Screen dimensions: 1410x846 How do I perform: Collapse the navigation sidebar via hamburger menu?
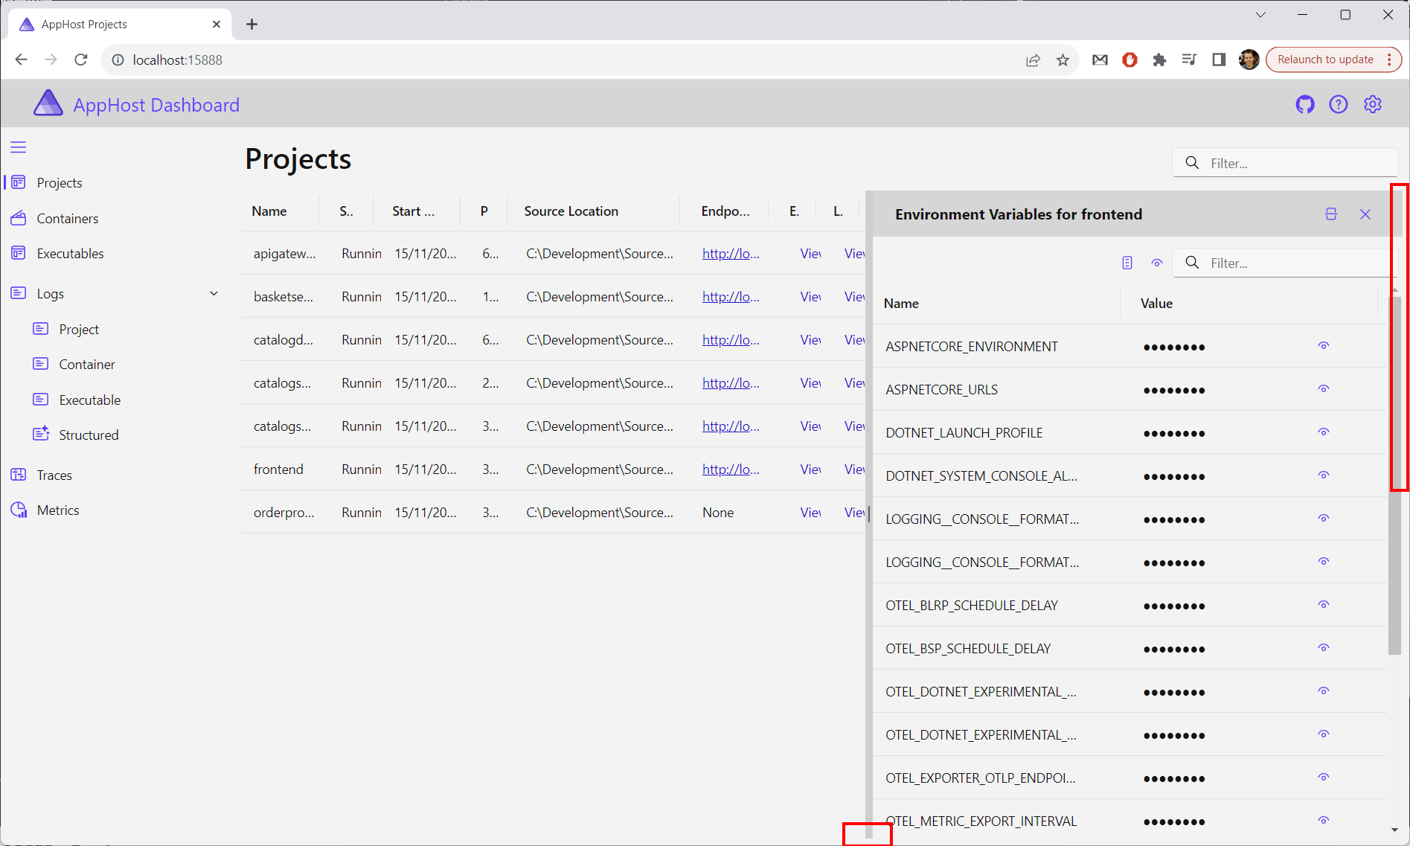18,147
